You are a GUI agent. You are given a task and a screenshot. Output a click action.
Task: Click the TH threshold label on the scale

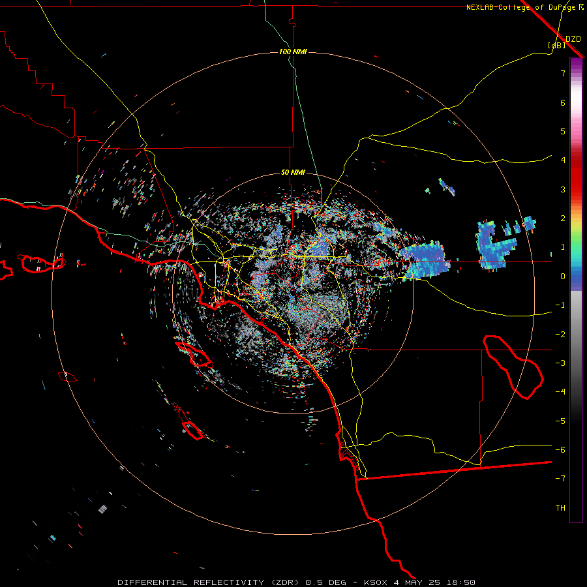pos(560,508)
